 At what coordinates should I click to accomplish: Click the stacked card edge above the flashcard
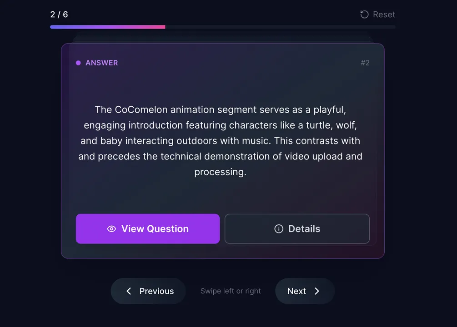(223, 40)
